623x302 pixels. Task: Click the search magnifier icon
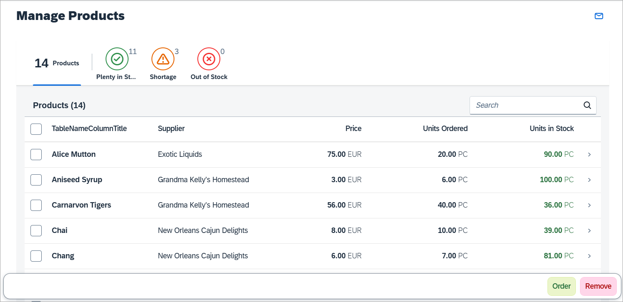587,105
